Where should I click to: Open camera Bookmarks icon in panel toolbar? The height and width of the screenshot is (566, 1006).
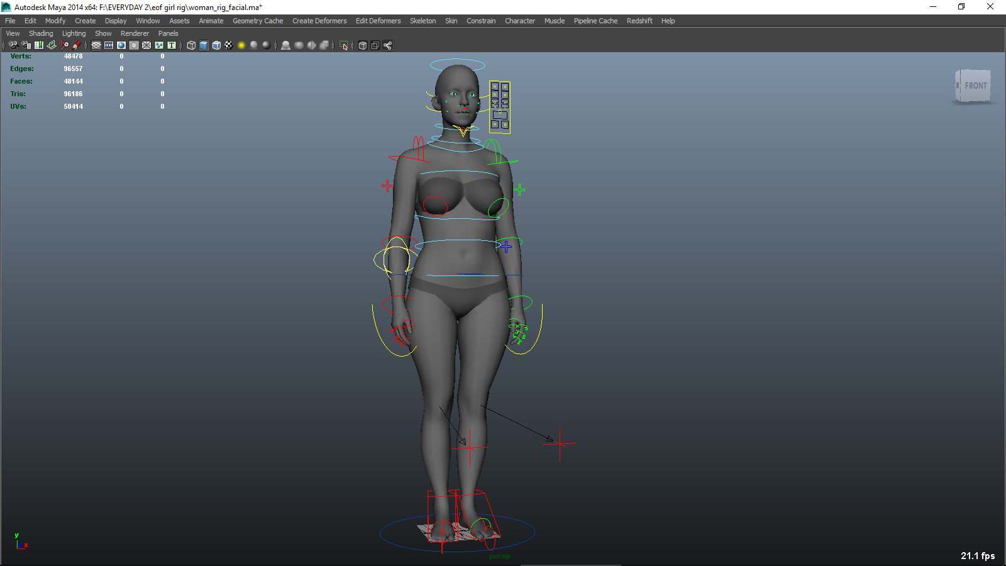pos(39,45)
